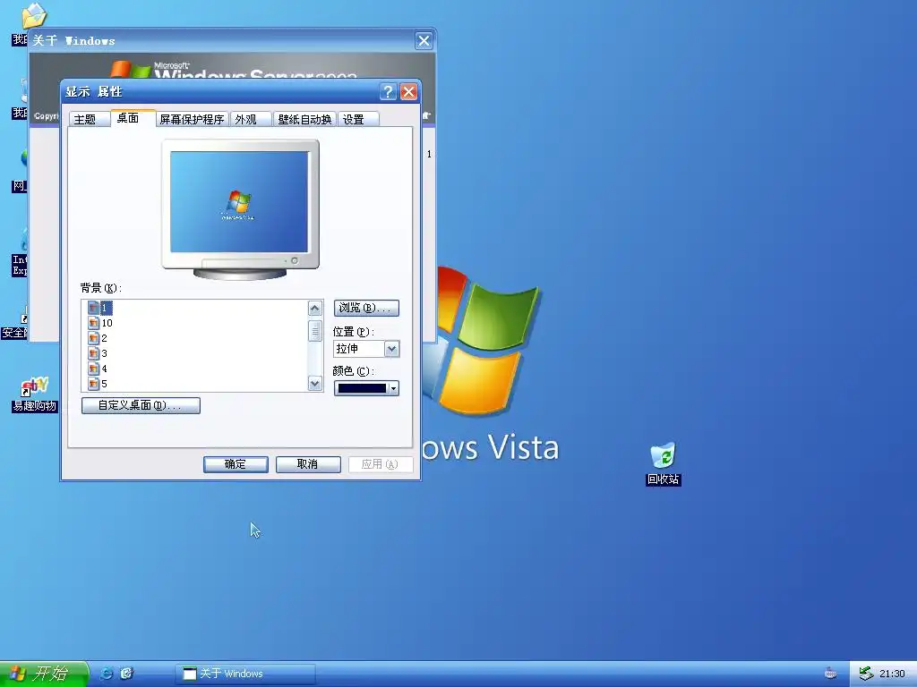Expand the 位置 position dropdown
Viewport: 917px width, 687px height.
pos(392,349)
